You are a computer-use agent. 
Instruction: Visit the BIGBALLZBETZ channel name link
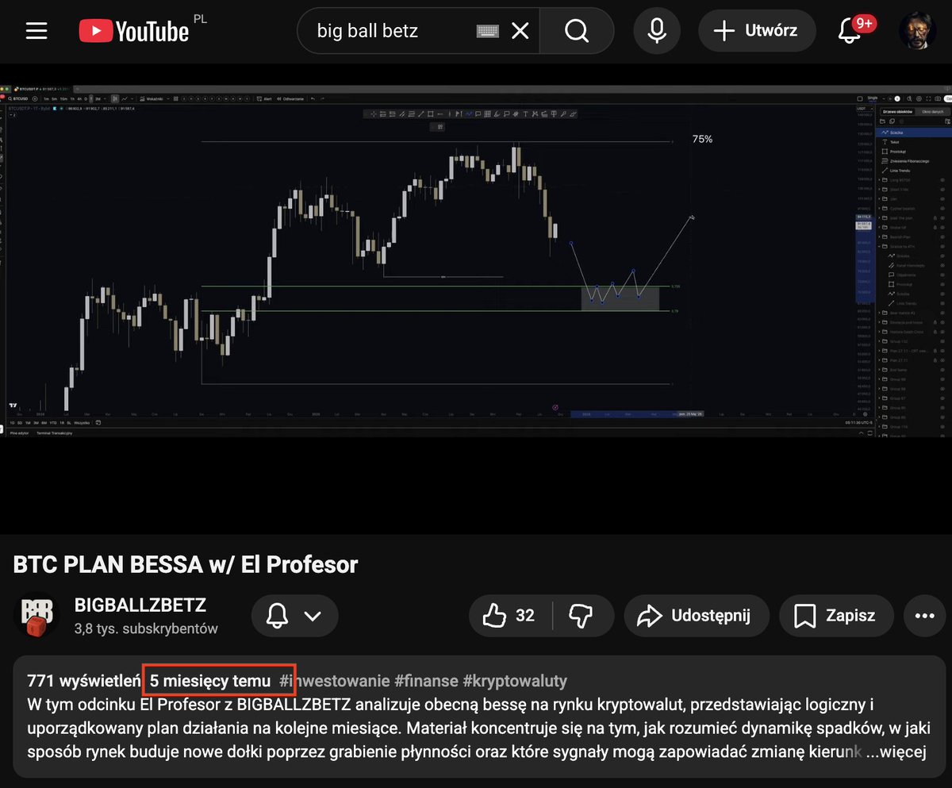coord(140,605)
